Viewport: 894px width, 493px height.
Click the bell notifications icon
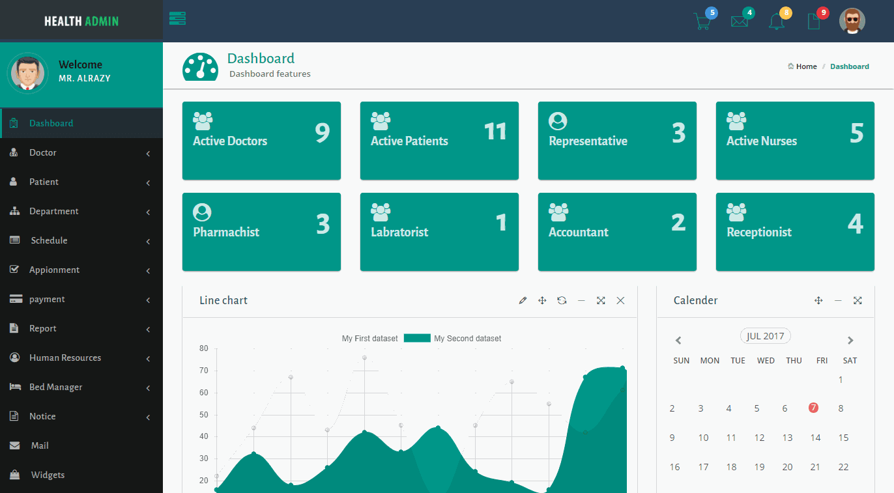tap(776, 21)
